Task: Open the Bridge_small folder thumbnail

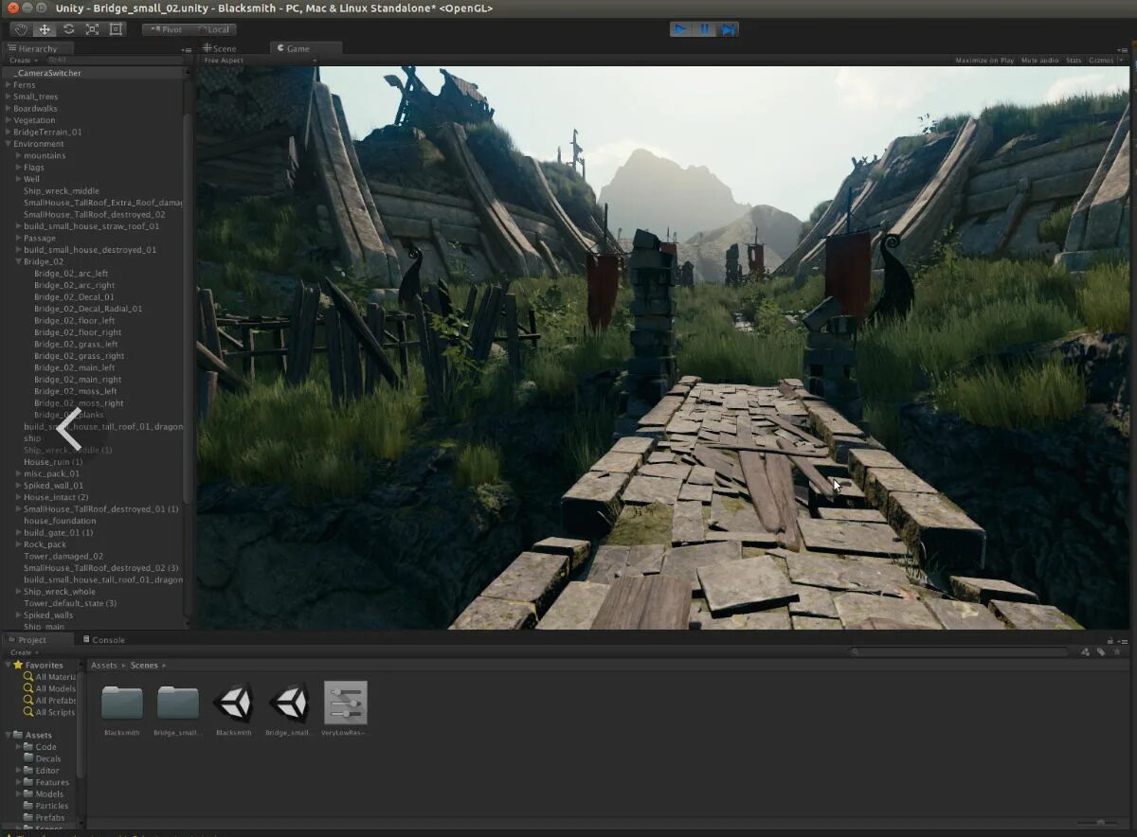Action: pyautogui.click(x=177, y=703)
